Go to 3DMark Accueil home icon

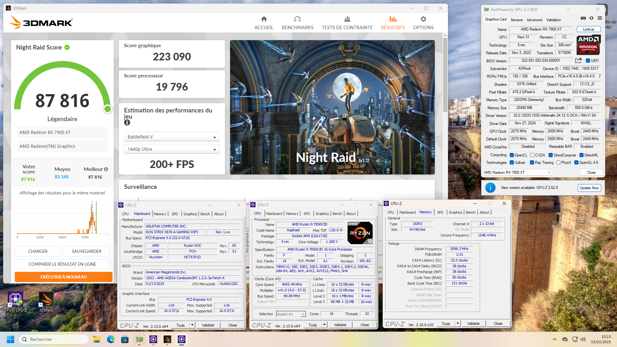pyautogui.click(x=264, y=19)
